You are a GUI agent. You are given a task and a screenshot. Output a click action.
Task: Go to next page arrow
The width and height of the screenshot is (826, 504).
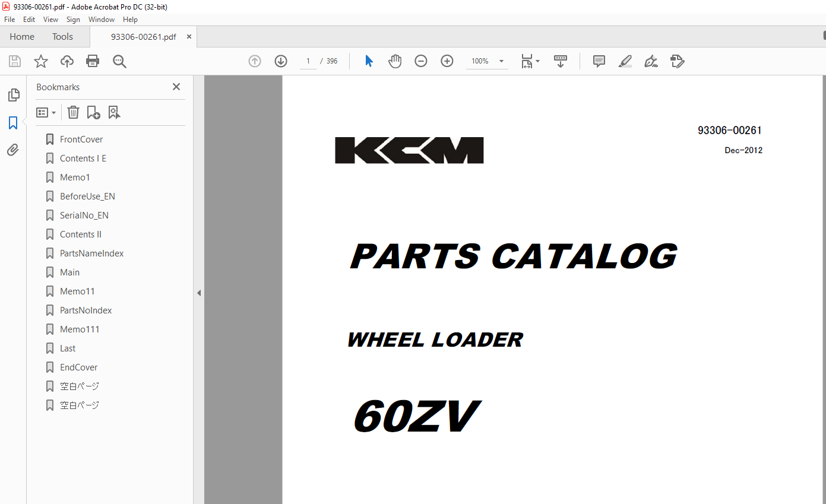[x=281, y=61]
